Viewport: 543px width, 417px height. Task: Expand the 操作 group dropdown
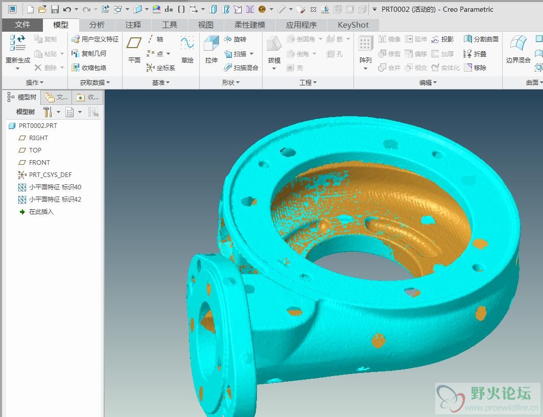click(35, 82)
